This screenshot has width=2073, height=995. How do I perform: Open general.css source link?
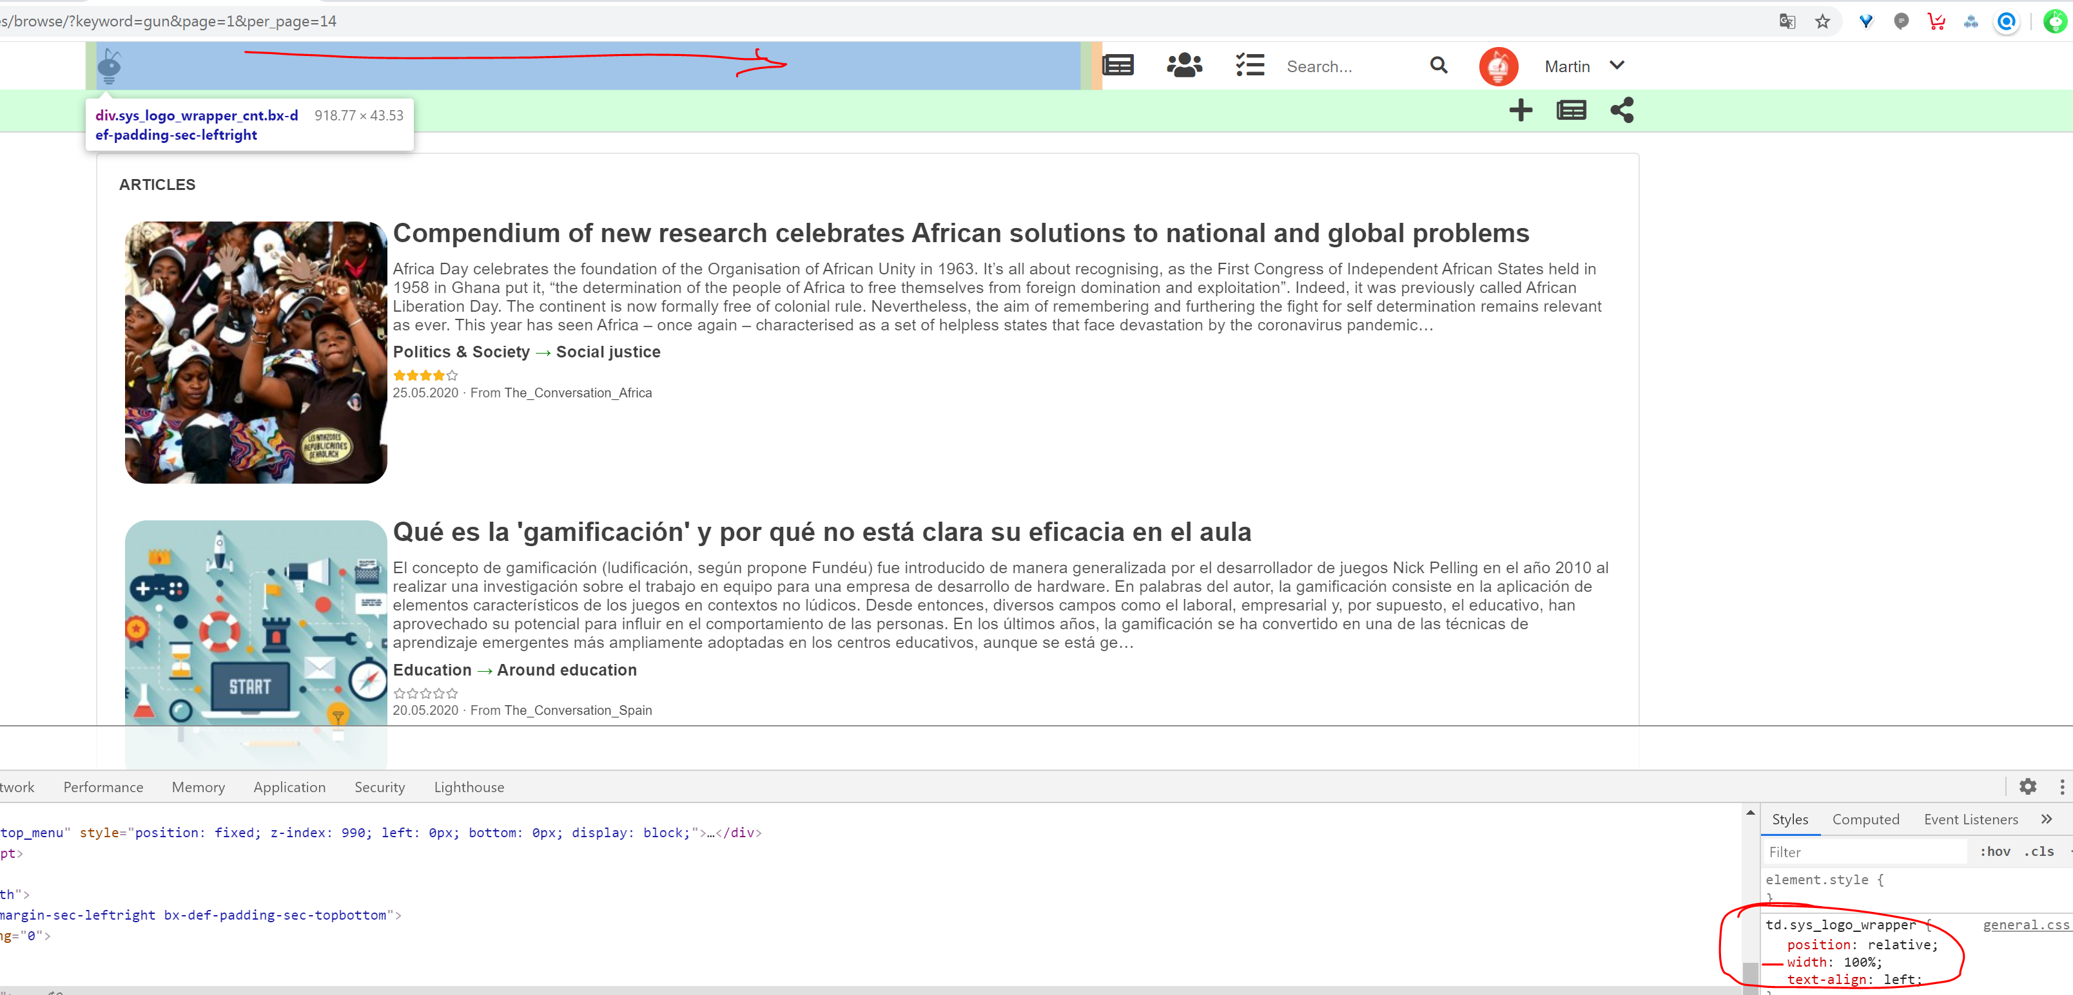(2025, 924)
